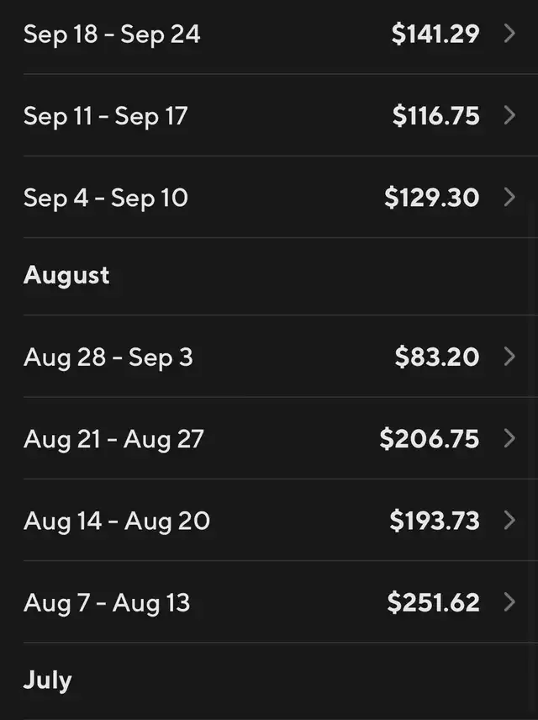View the Aug 7 - Aug 13 week
The image size is (538, 720).
(x=107, y=603)
